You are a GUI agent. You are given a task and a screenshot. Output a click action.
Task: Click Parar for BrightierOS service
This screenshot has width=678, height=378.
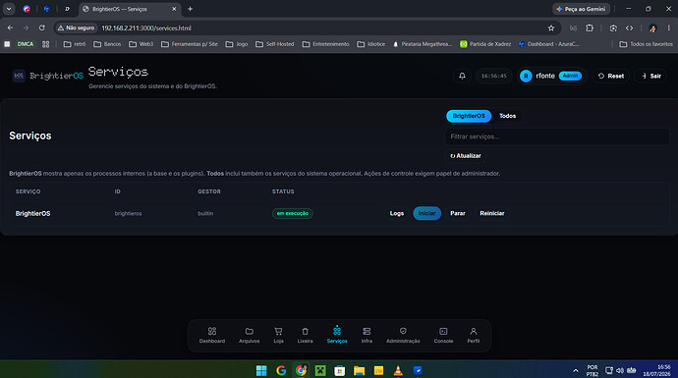(458, 213)
